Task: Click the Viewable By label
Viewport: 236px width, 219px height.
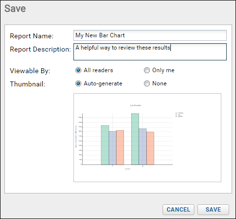Action: pos(30,71)
